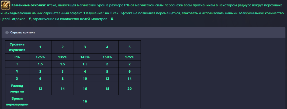
Task: Click the Каменные осколки skill icon
Action: 6,5
